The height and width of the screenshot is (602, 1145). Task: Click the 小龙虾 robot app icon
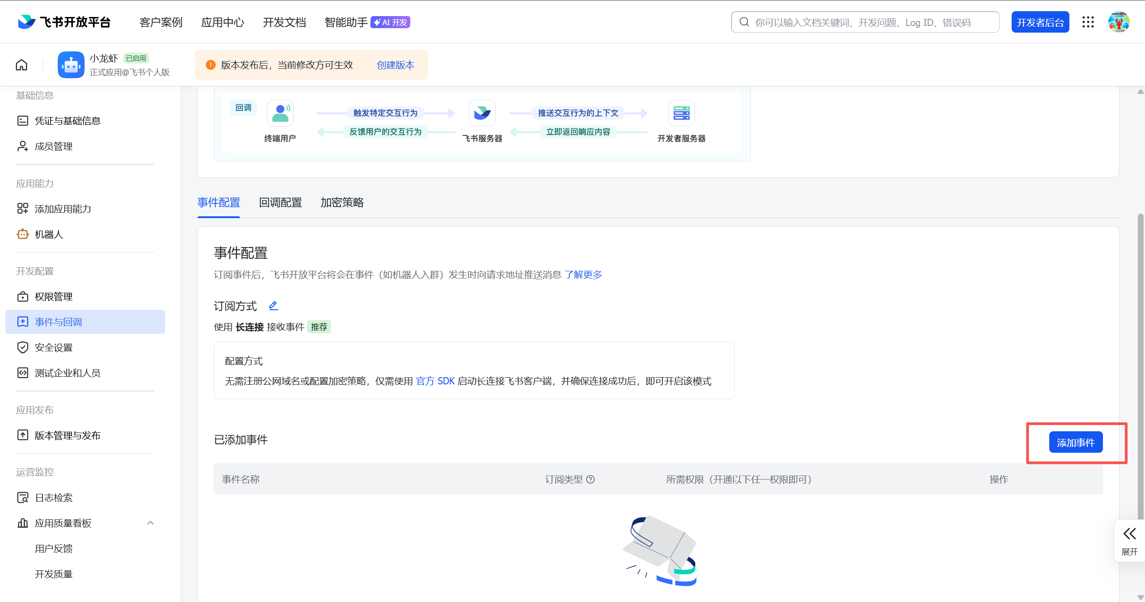(71, 65)
